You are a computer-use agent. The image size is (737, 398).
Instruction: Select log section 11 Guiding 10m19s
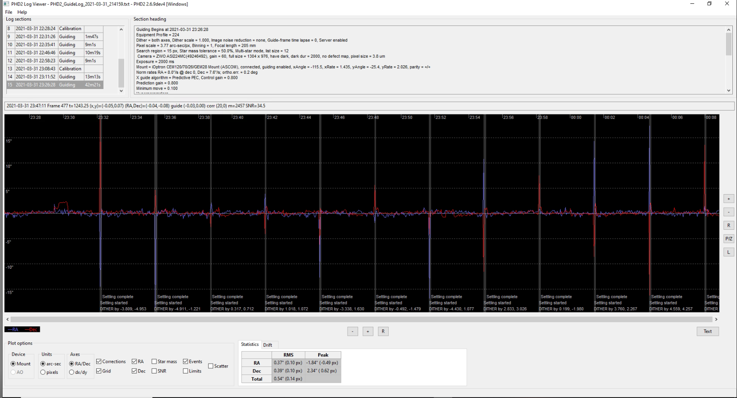coord(54,53)
